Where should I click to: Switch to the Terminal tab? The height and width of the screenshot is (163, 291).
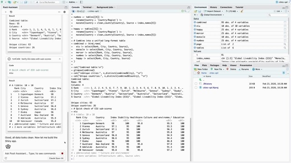87,7
